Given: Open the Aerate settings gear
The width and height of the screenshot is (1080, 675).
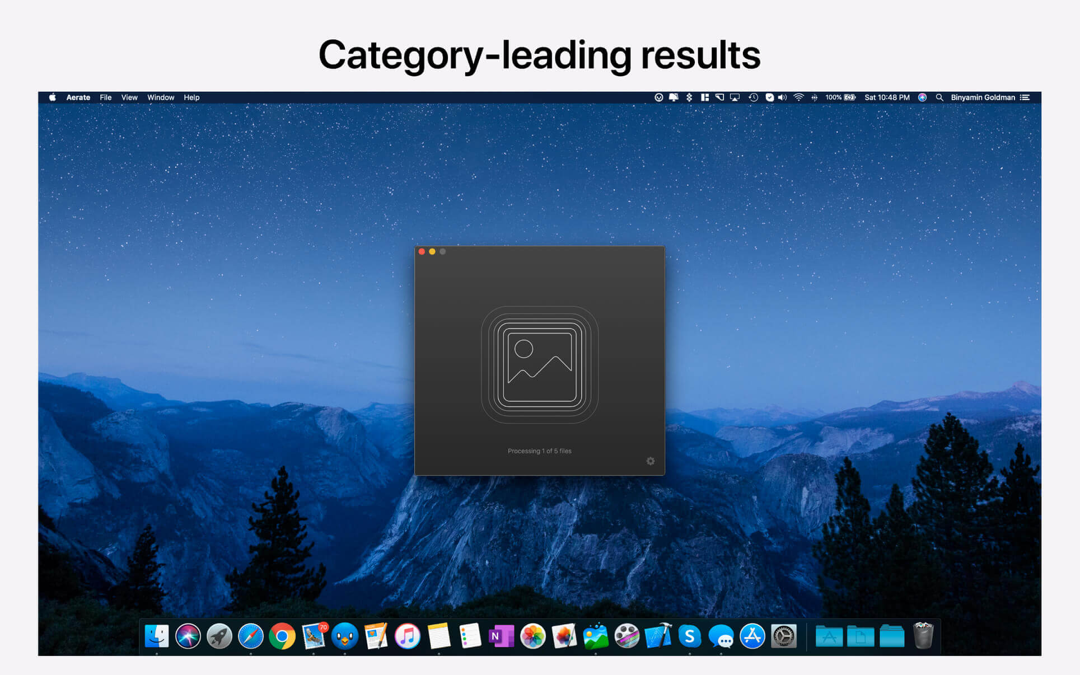Looking at the screenshot, I should tap(650, 461).
